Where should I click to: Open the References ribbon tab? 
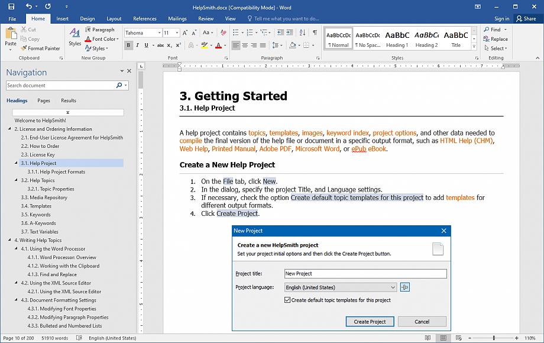tap(145, 19)
